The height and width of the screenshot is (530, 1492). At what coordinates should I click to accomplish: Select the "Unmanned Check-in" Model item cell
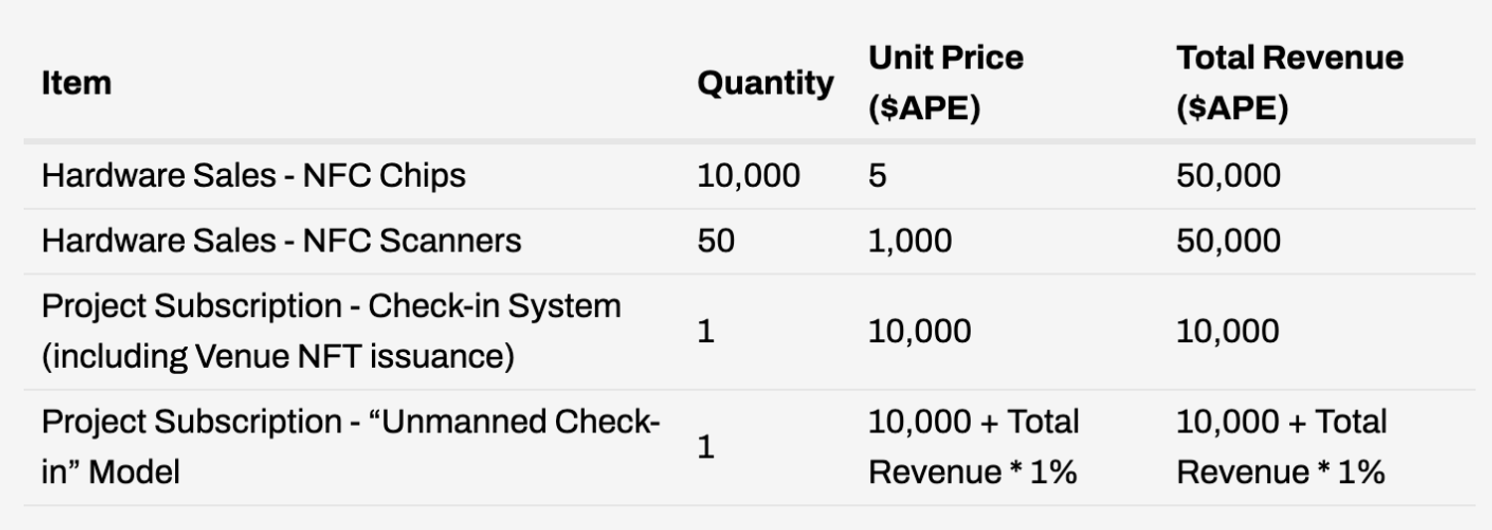click(350, 446)
